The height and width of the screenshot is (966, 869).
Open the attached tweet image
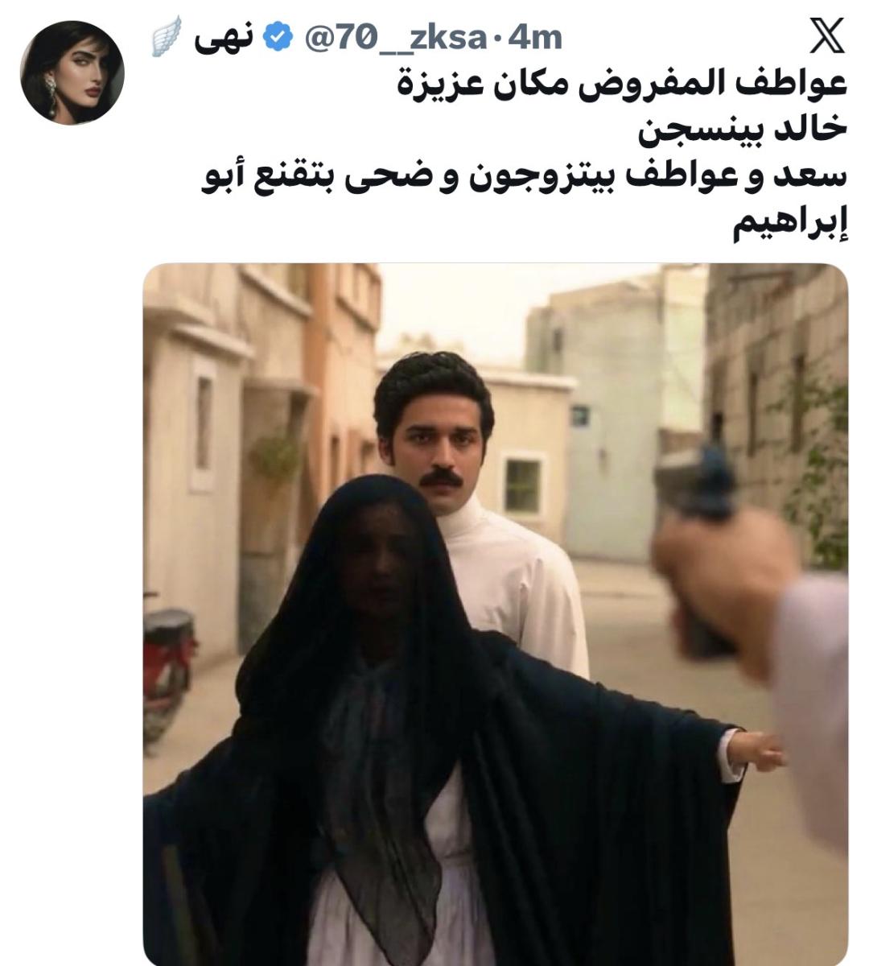click(x=495, y=614)
